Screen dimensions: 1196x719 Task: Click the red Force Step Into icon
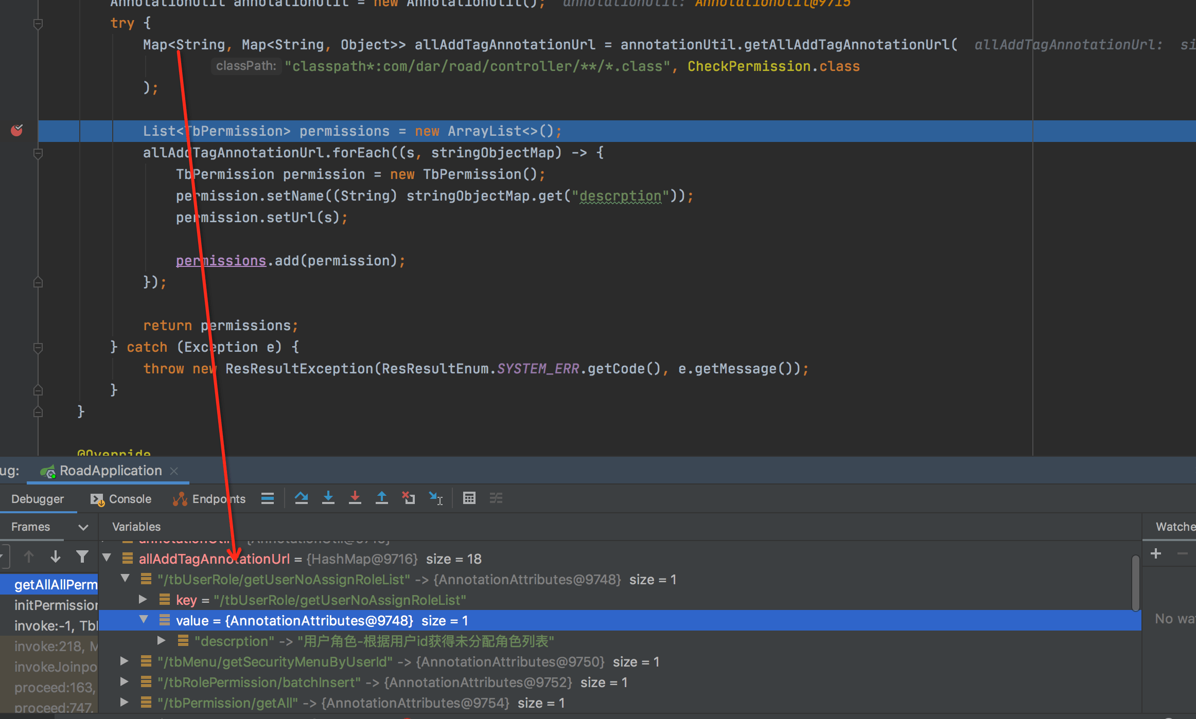pos(355,498)
